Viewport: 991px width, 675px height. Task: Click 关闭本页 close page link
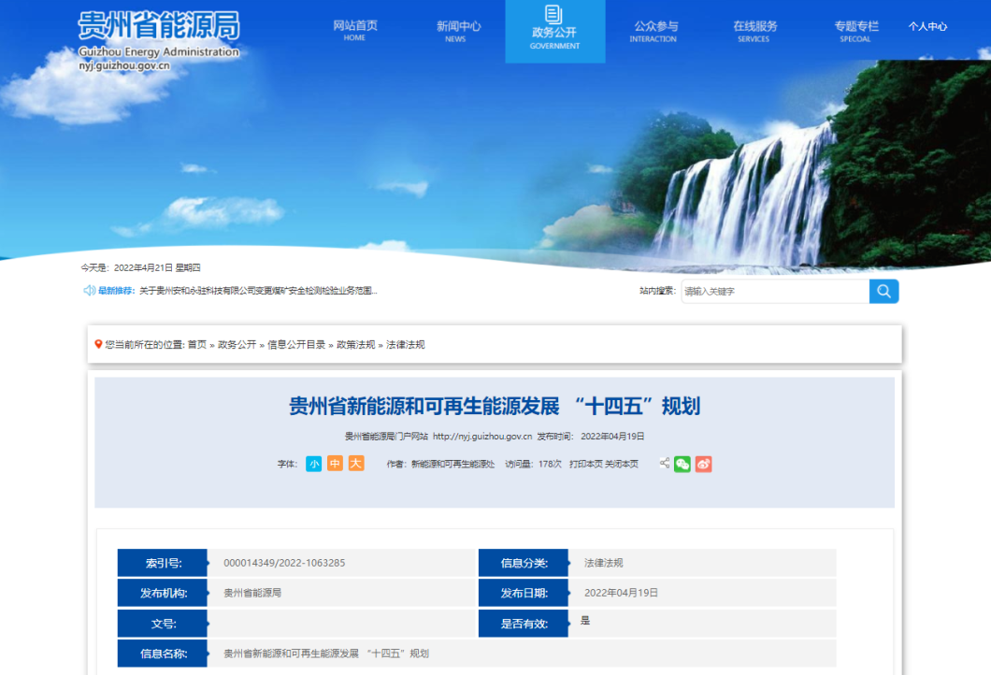pyautogui.click(x=622, y=464)
